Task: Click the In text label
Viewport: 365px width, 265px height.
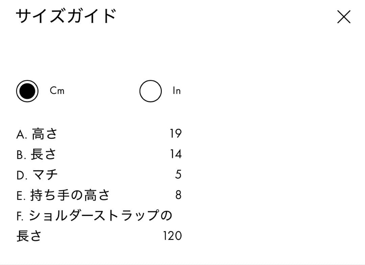Action: point(176,90)
